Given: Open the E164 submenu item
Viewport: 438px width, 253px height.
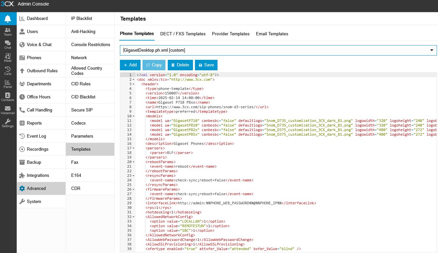Looking at the screenshot, I should (x=90, y=176).
